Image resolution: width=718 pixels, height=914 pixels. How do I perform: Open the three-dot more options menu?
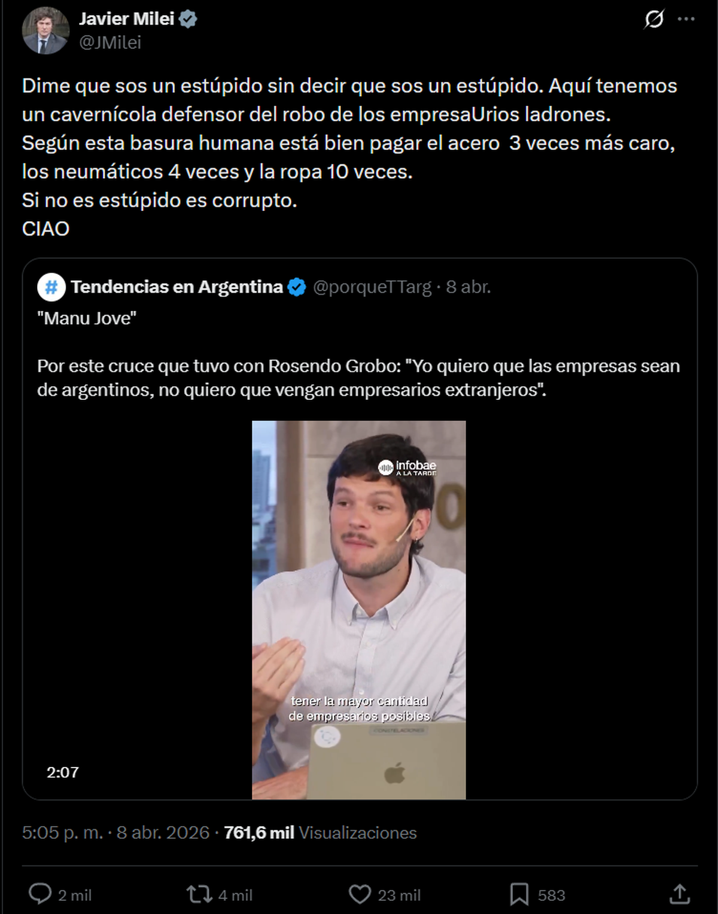(686, 19)
